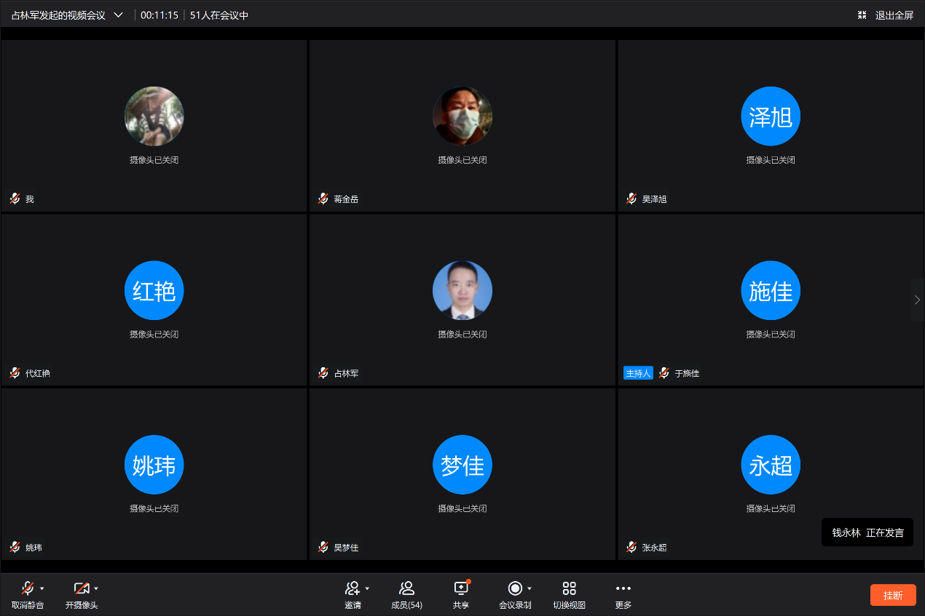Go to next page of participants arrow
Viewport: 925px width, 616px height.
[x=917, y=300]
